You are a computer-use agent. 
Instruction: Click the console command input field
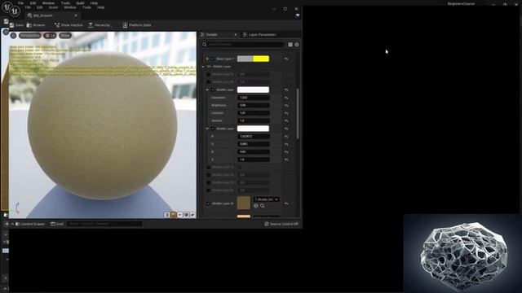point(105,225)
